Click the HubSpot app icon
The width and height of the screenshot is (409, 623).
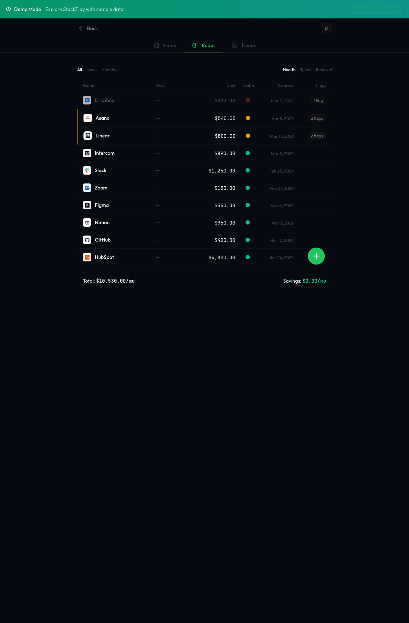[x=87, y=257]
